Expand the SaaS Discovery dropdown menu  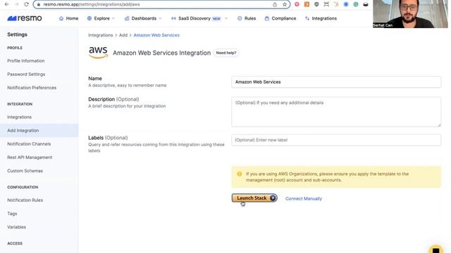click(199, 18)
